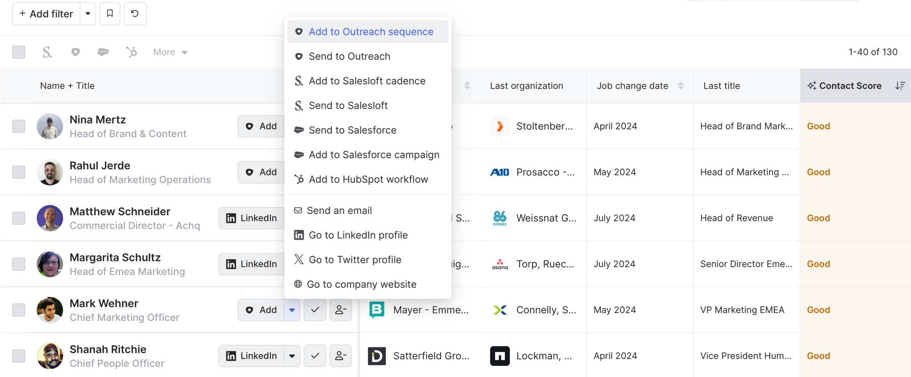The width and height of the screenshot is (911, 377).
Task: Click Rahul Jerde's profile avatar
Action: pos(50,172)
